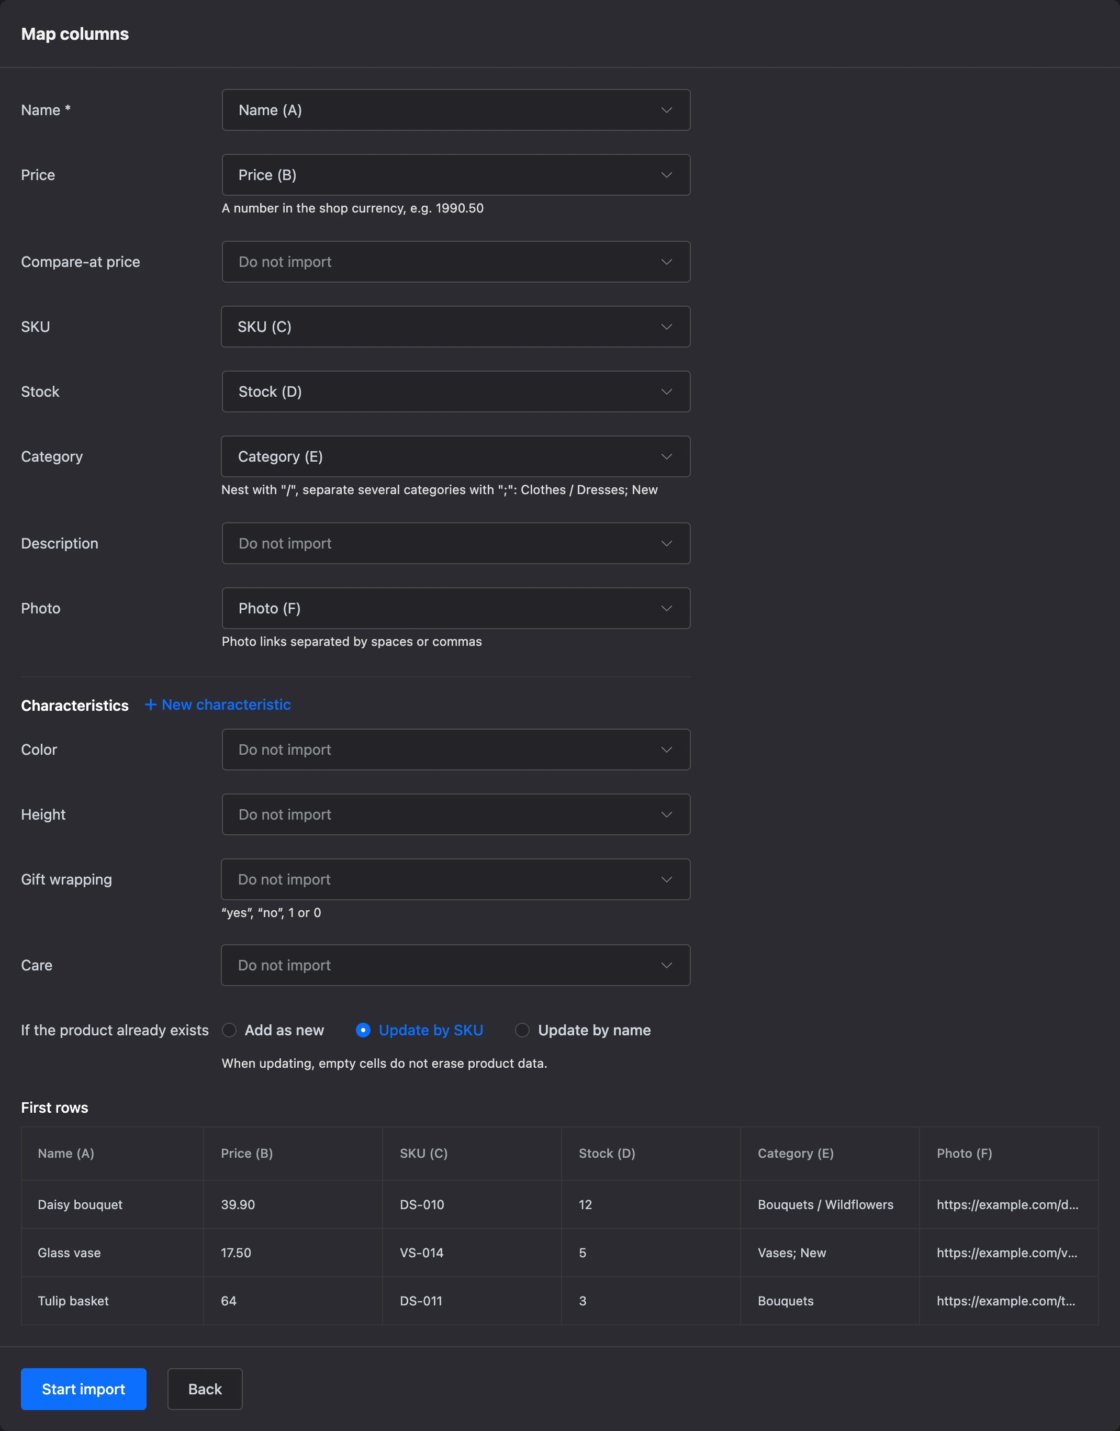The width and height of the screenshot is (1120, 1431).
Task: Open the Price column mapping dropdown
Action: [456, 175]
